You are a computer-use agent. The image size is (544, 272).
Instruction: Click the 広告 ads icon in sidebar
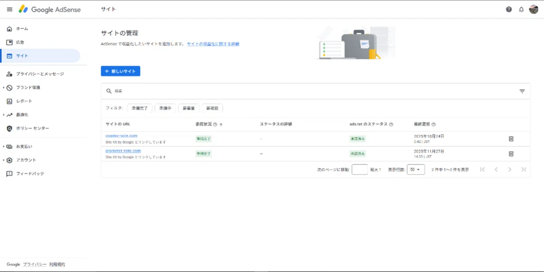10,42
